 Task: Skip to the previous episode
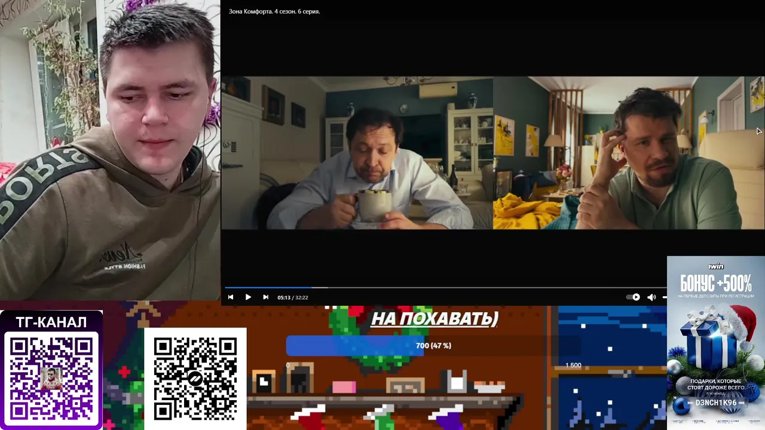click(231, 297)
